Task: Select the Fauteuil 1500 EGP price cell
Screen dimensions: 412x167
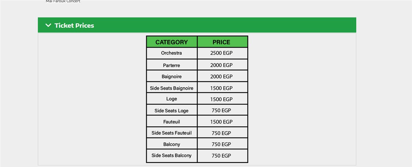Action: [221, 122]
